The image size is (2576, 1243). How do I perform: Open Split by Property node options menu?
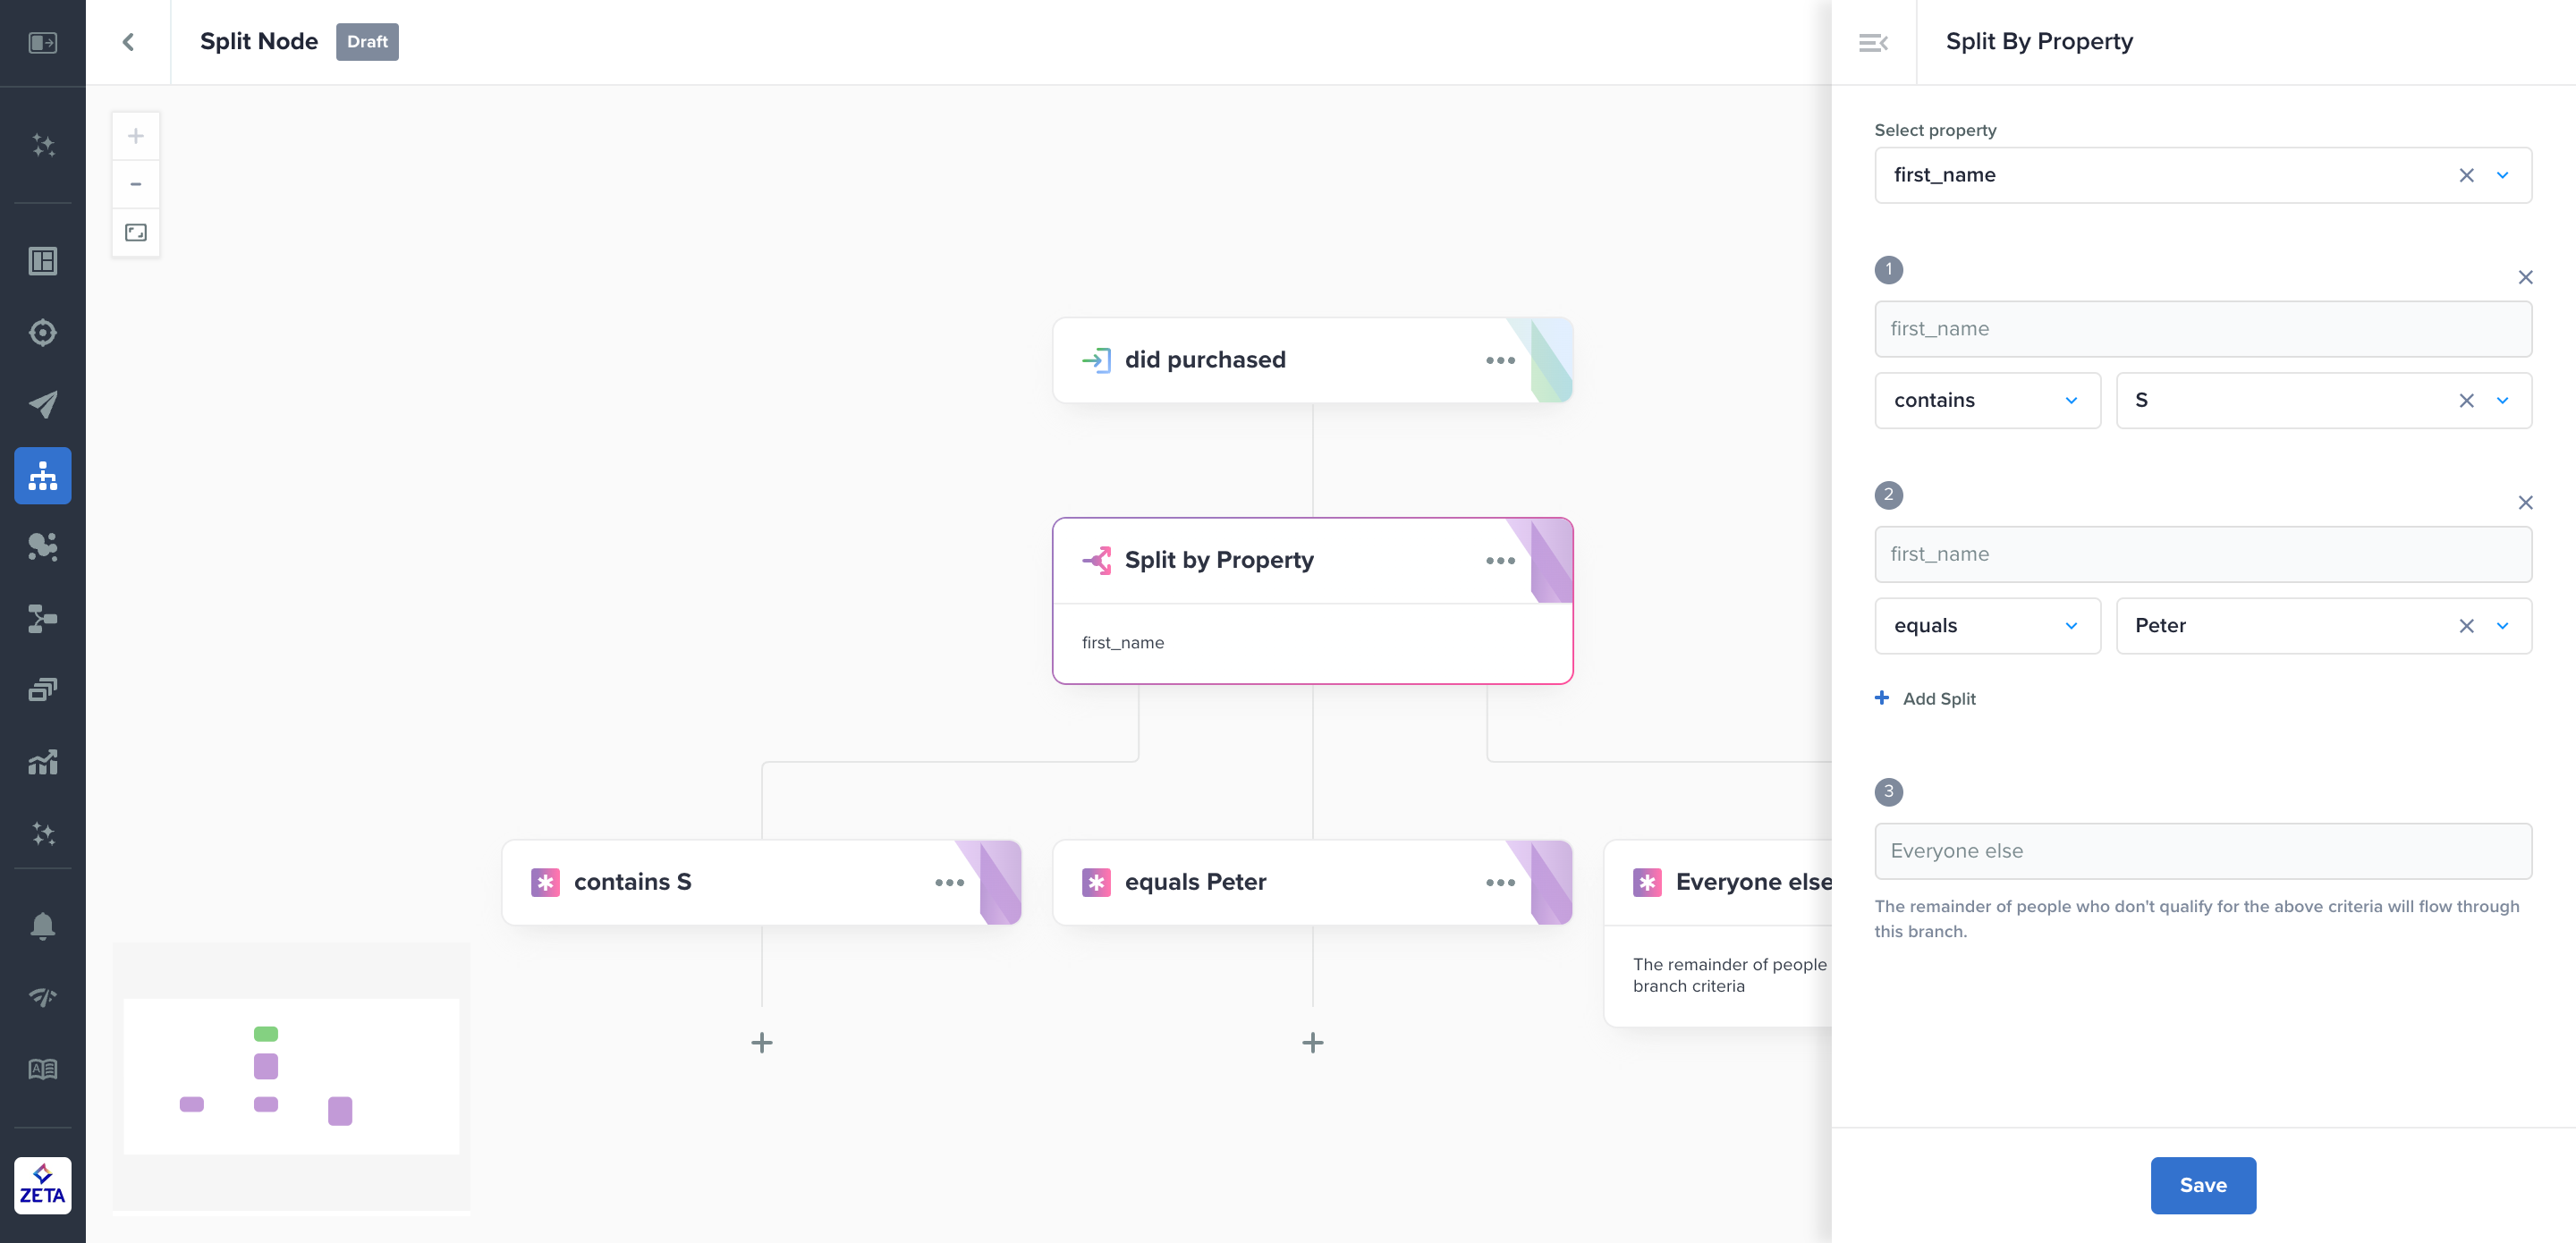[x=1500, y=561]
